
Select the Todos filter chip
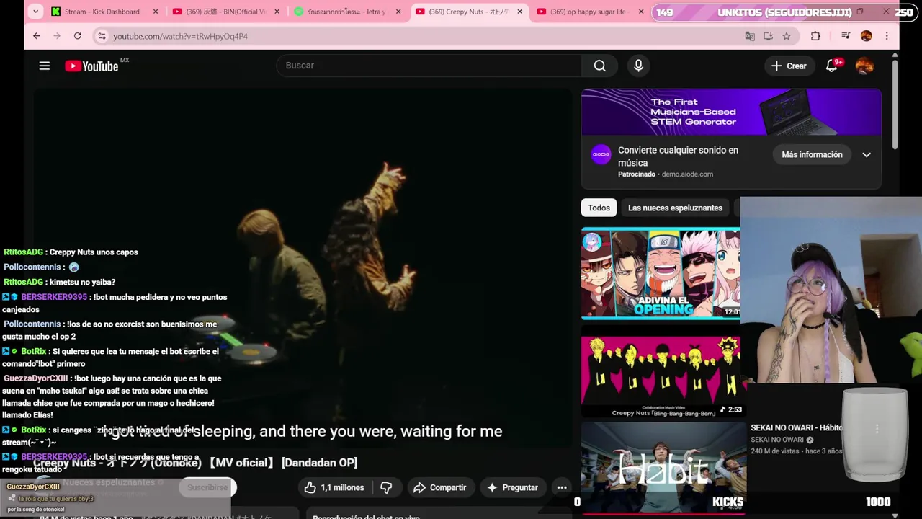pyautogui.click(x=599, y=208)
